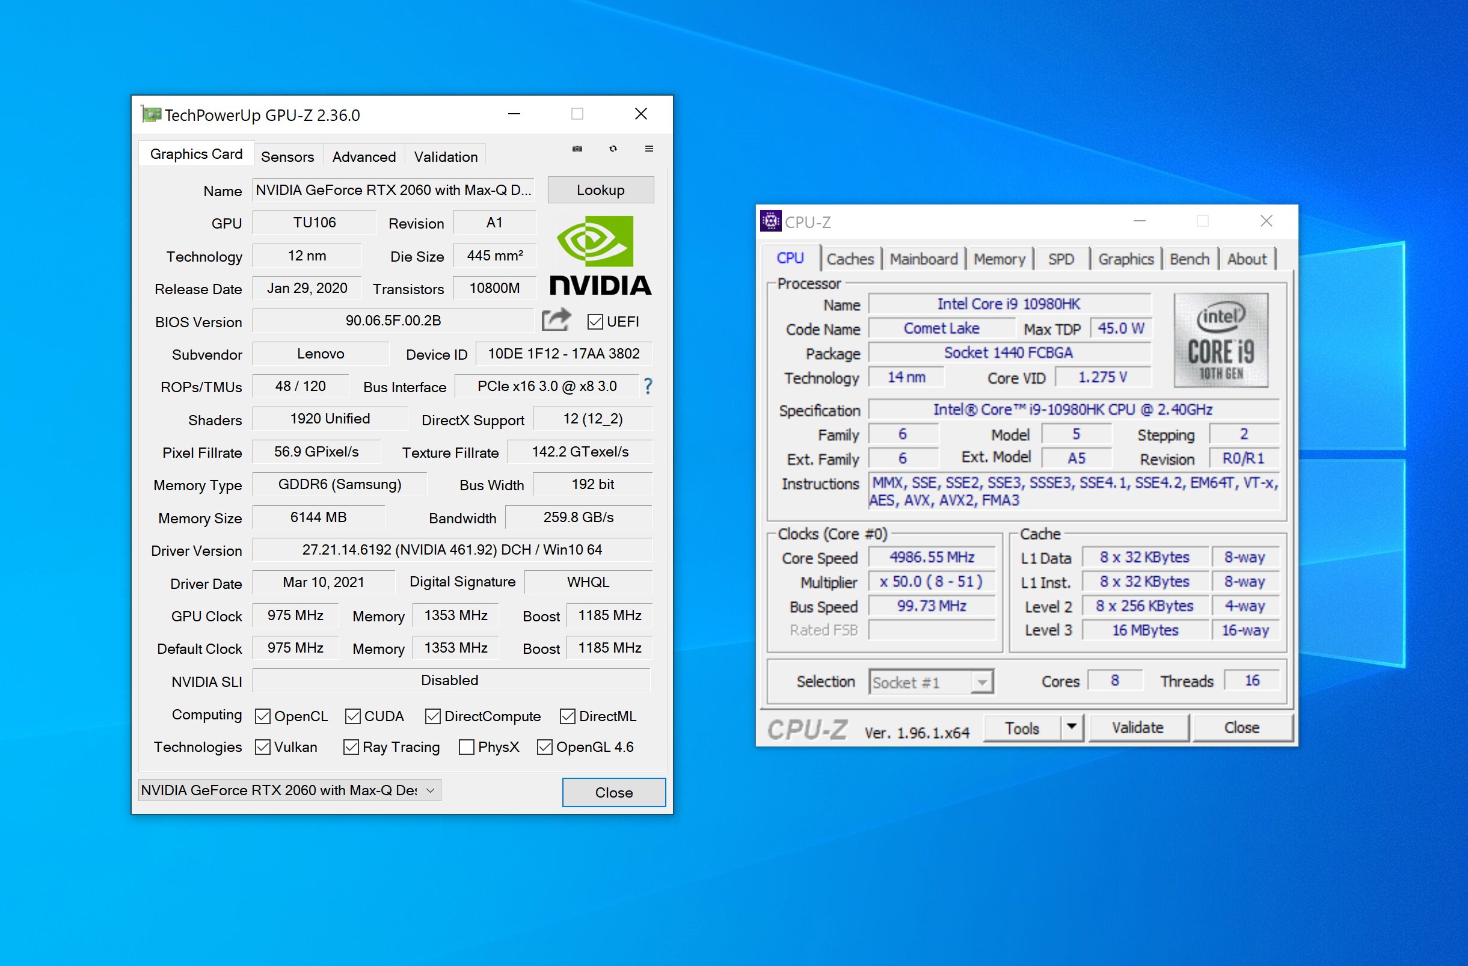This screenshot has height=966, width=1468.
Task: Click the GDDR6 (Samsung) memory type value
Action: click(340, 484)
